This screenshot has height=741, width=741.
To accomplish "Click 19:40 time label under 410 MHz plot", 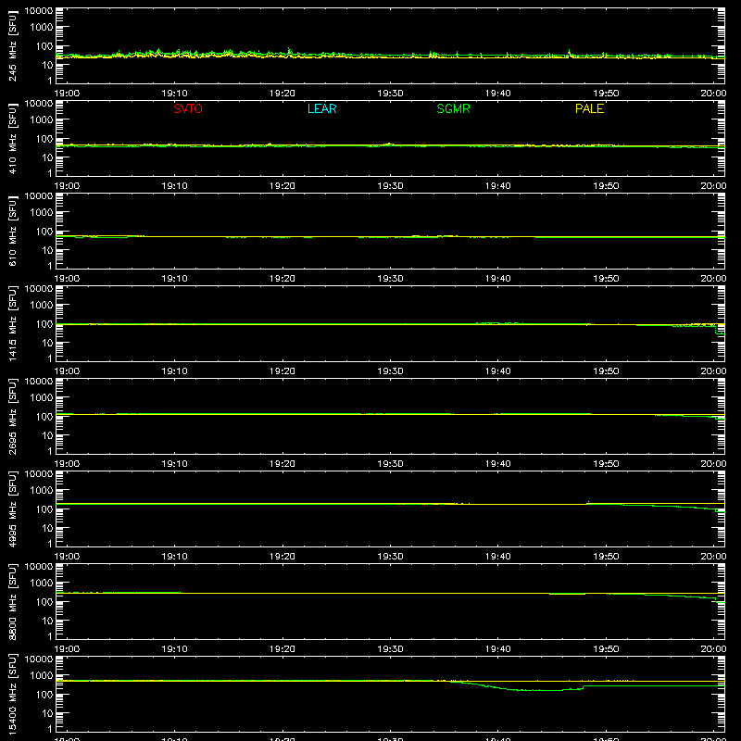I will (498, 186).
